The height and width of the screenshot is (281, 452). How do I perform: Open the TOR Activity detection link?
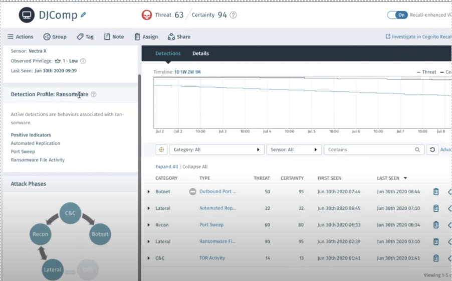(212, 258)
